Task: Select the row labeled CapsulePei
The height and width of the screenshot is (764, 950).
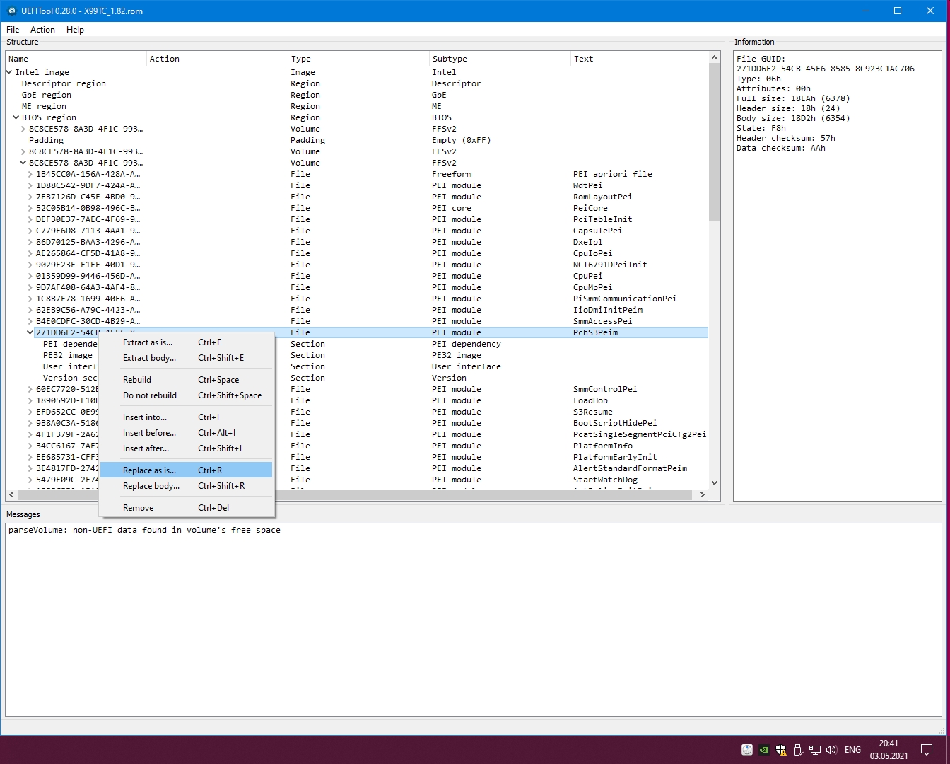Action: 357,231
